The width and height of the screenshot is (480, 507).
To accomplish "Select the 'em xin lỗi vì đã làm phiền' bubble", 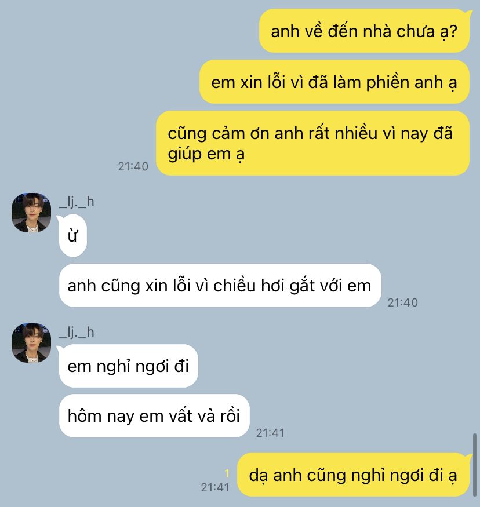I will [x=334, y=82].
